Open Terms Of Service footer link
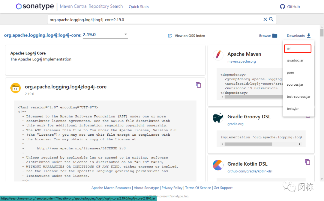Screen dimensions: 324x201 coord(198,188)
